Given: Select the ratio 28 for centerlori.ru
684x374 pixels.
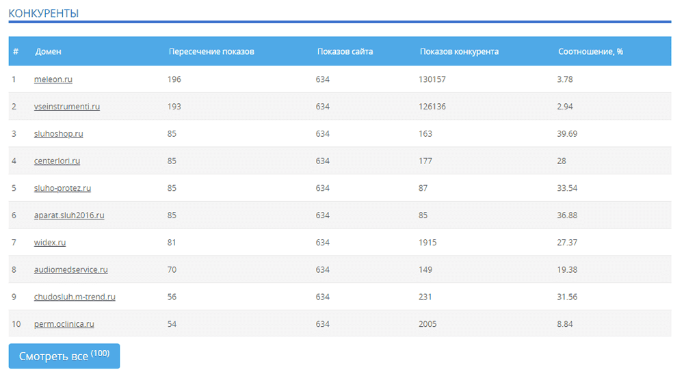Looking at the screenshot, I should coord(561,161).
